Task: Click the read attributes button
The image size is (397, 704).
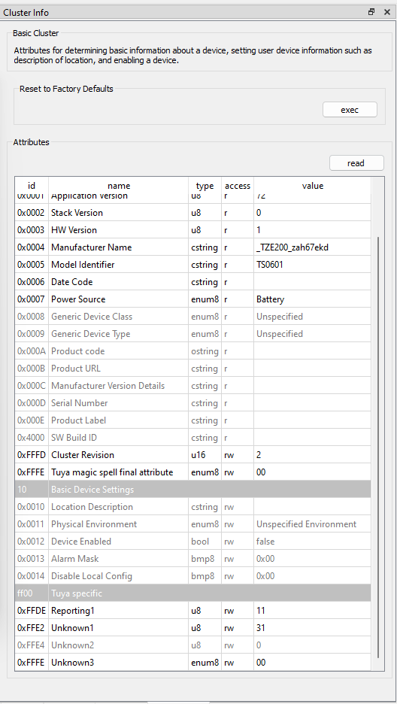Action: (x=356, y=163)
